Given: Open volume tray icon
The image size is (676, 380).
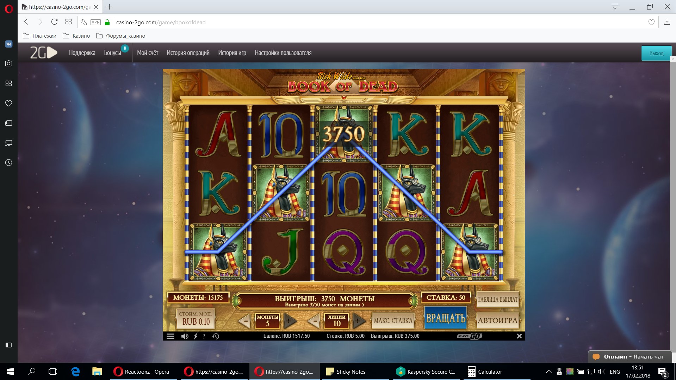Looking at the screenshot, I should click(601, 372).
